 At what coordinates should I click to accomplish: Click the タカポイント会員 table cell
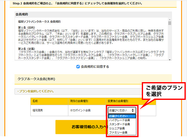pos(81,110)
